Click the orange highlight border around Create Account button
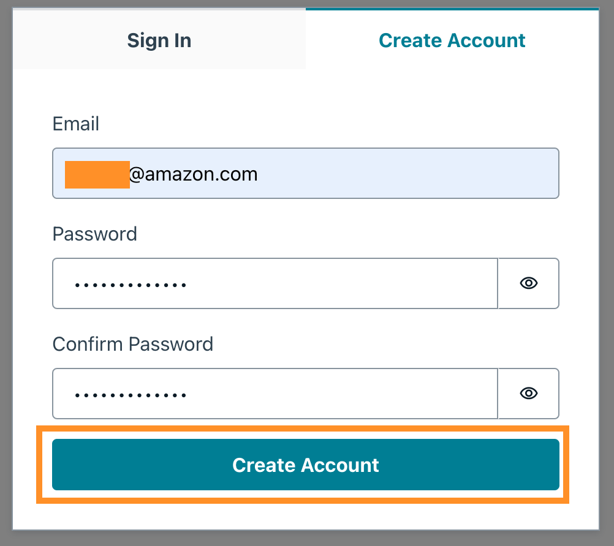The height and width of the screenshot is (546, 614). [x=302, y=428]
